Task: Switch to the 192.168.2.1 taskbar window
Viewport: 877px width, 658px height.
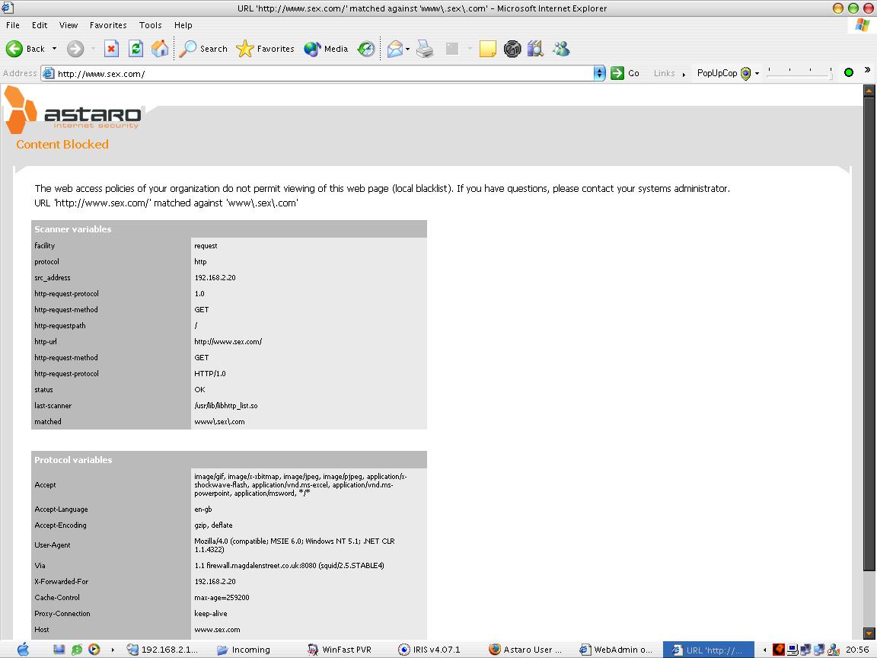Action: click(163, 650)
